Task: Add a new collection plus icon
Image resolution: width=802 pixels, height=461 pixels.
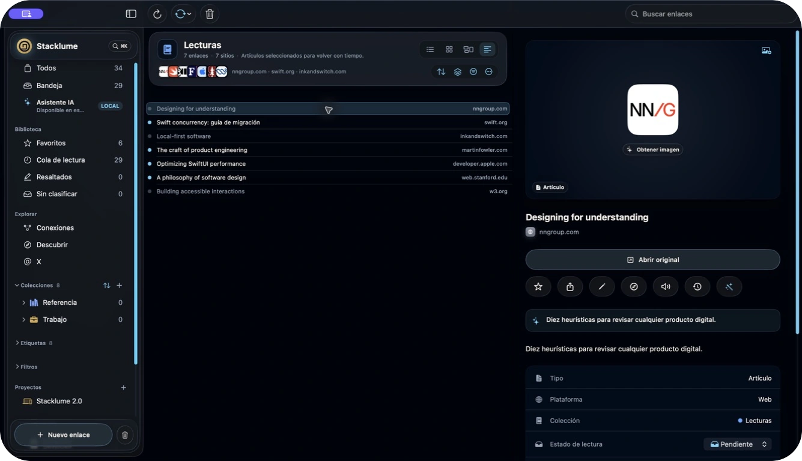Action: coord(119,286)
